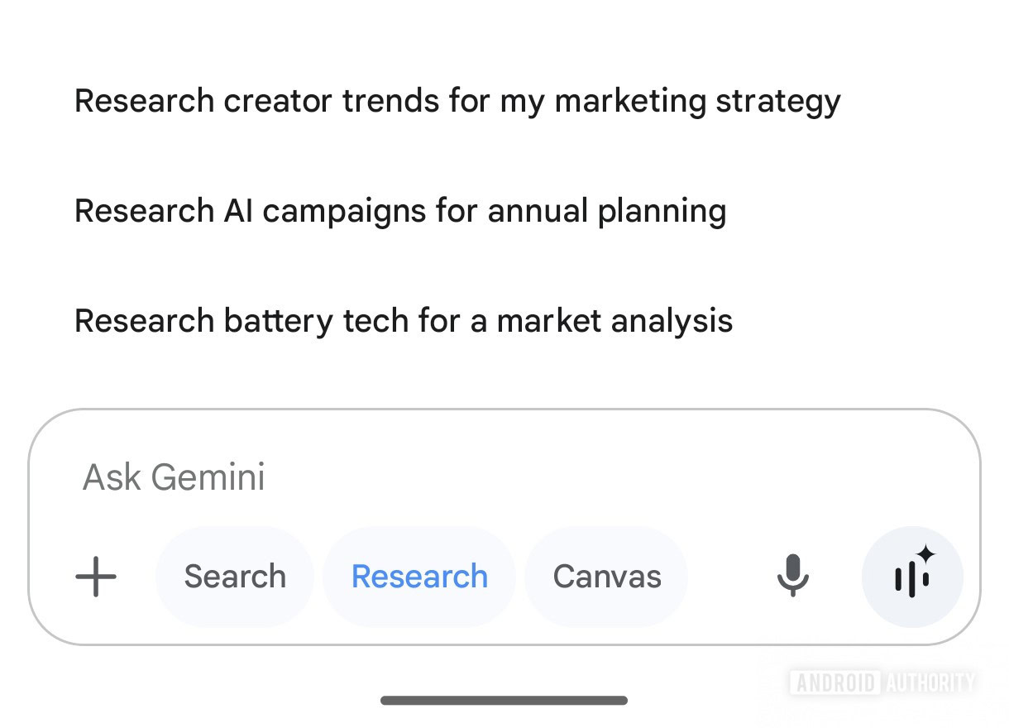This screenshot has width=1009, height=728.
Task: Open the upload menu via the + button
Action: (96, 577)
